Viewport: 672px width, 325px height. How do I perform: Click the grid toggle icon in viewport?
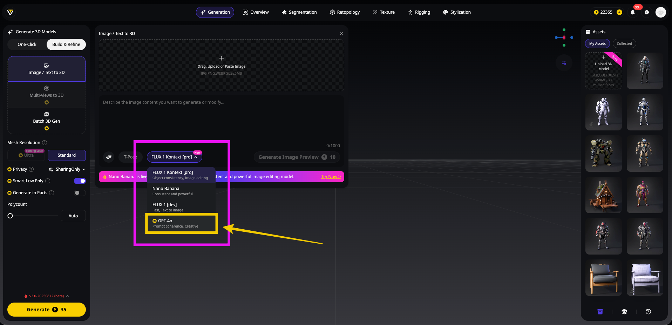pos(564,63)
